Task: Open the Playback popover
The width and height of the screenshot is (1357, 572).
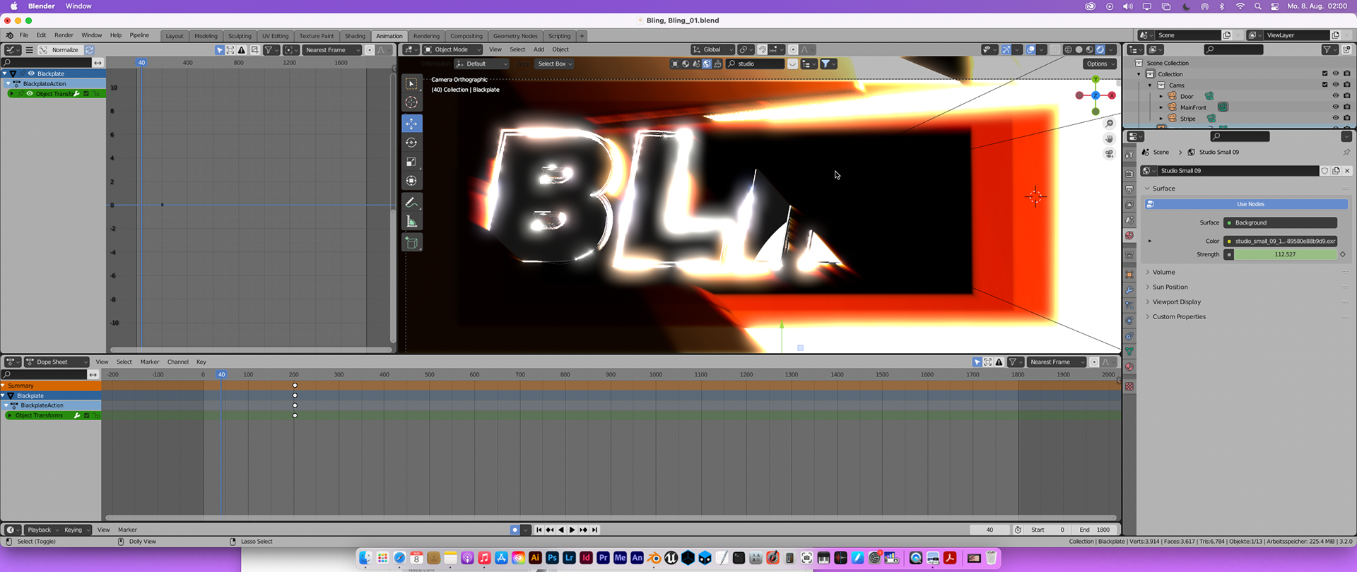Action: pyautogui.click(x=42, y=530)
